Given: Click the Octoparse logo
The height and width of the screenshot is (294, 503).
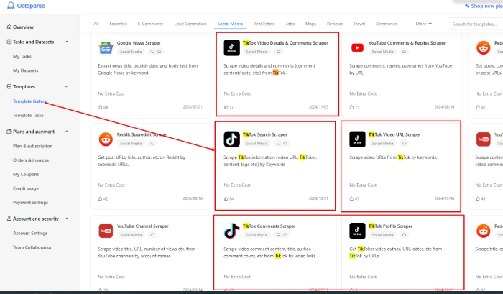Looking at the screenshot, I should (x=26, y=6).
